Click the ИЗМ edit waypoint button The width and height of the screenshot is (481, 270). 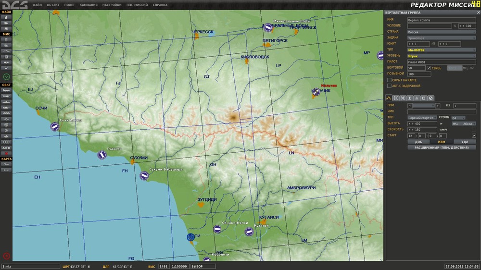442,142
